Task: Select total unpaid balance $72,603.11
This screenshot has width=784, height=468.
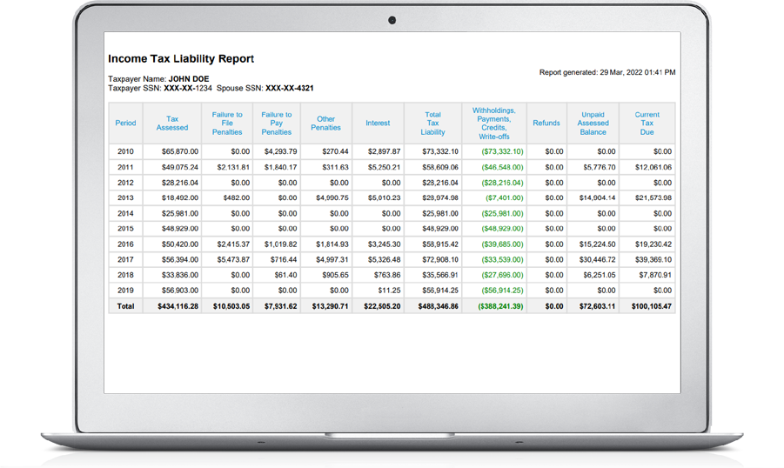Action: (x=597, y=306)
